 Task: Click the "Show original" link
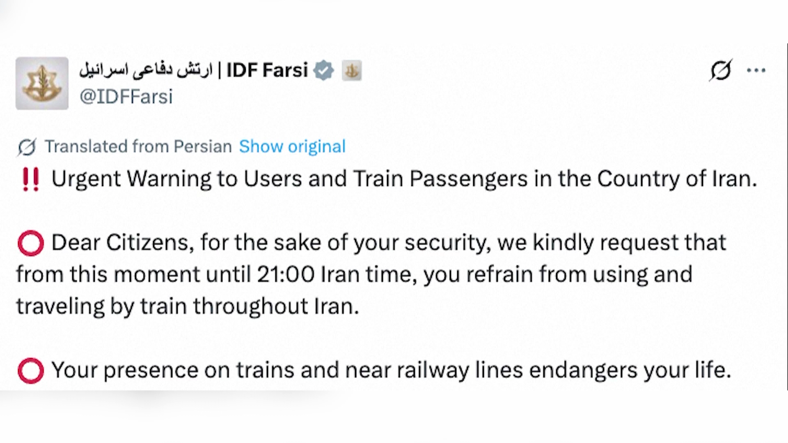point(292,147)
